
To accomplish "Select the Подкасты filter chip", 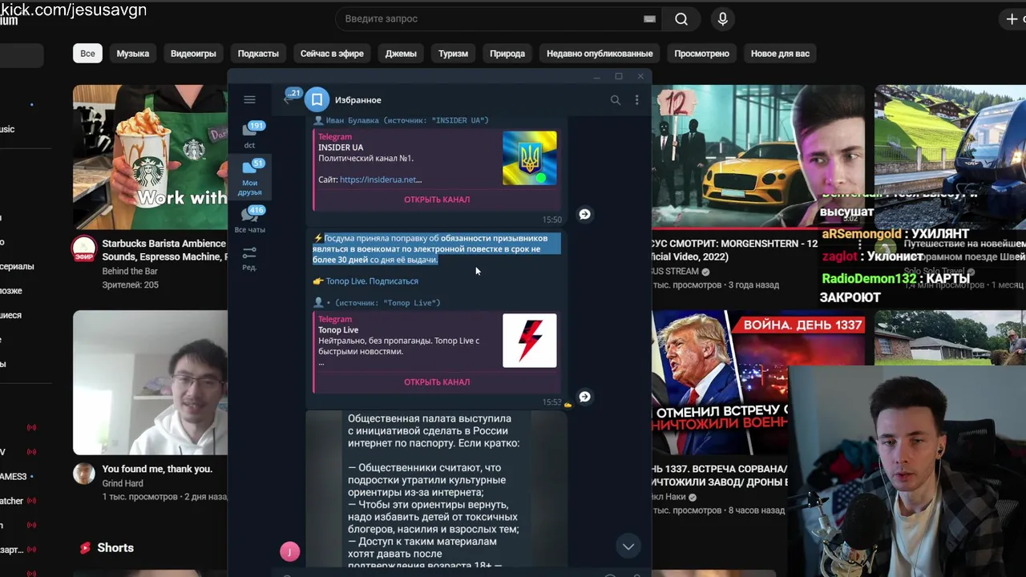I will (258, 54).
